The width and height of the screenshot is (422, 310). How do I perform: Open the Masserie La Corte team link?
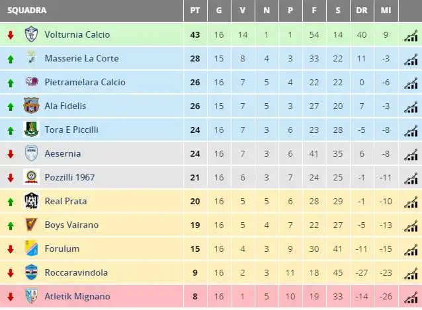point(81,58)
